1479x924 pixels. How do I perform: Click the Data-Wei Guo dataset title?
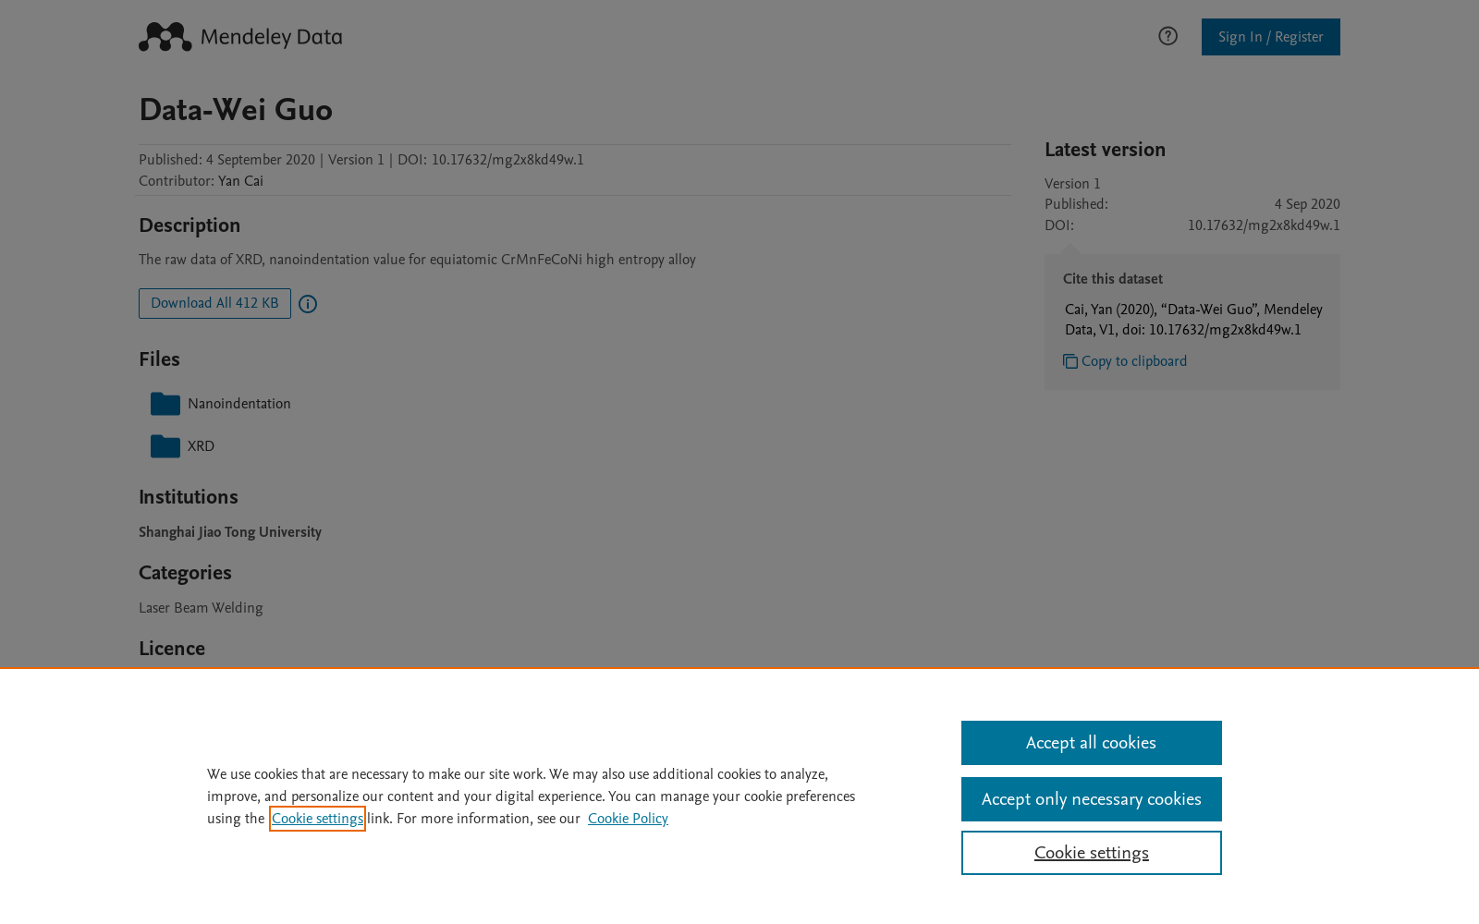coord(236,110)
